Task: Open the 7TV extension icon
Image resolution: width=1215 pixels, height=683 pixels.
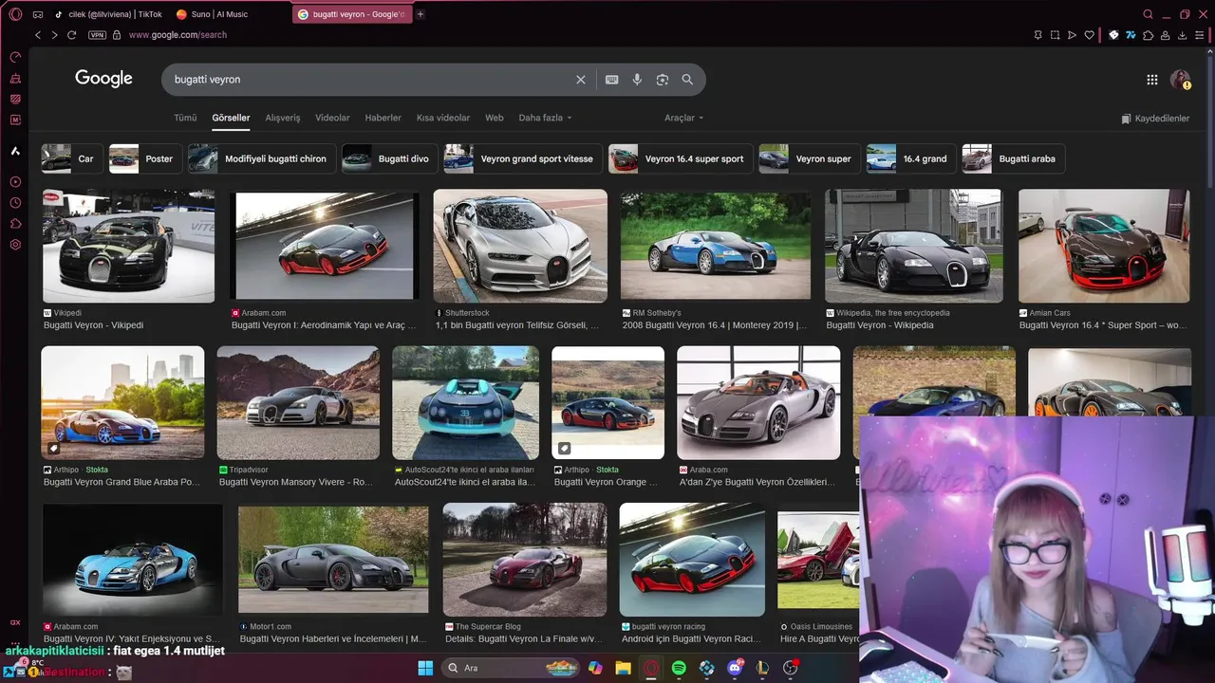Action: pyautogui.click(x=1131, y=35)
